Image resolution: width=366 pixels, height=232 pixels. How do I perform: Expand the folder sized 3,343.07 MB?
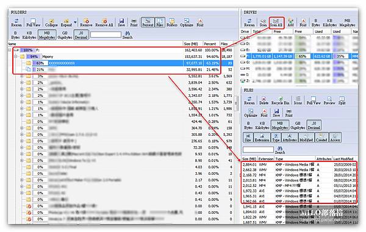[x=22, y=96]
